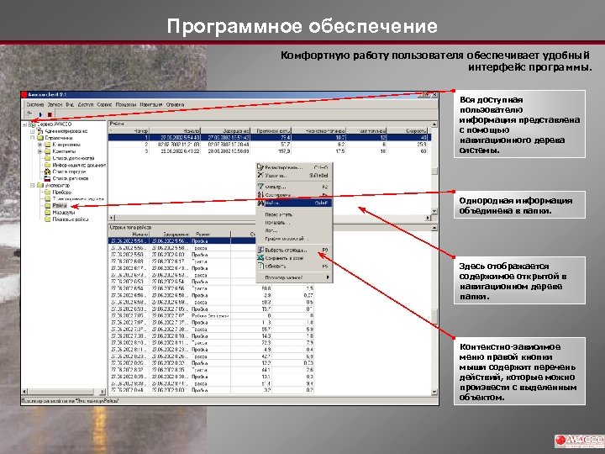Click the Режим column header in lower table
605x454 pixels.
tap(212, 234)
